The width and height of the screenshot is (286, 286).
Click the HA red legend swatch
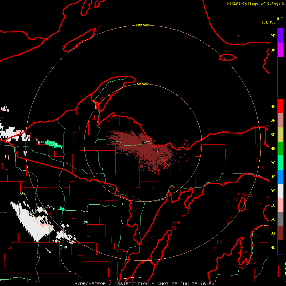click(281, 106)
